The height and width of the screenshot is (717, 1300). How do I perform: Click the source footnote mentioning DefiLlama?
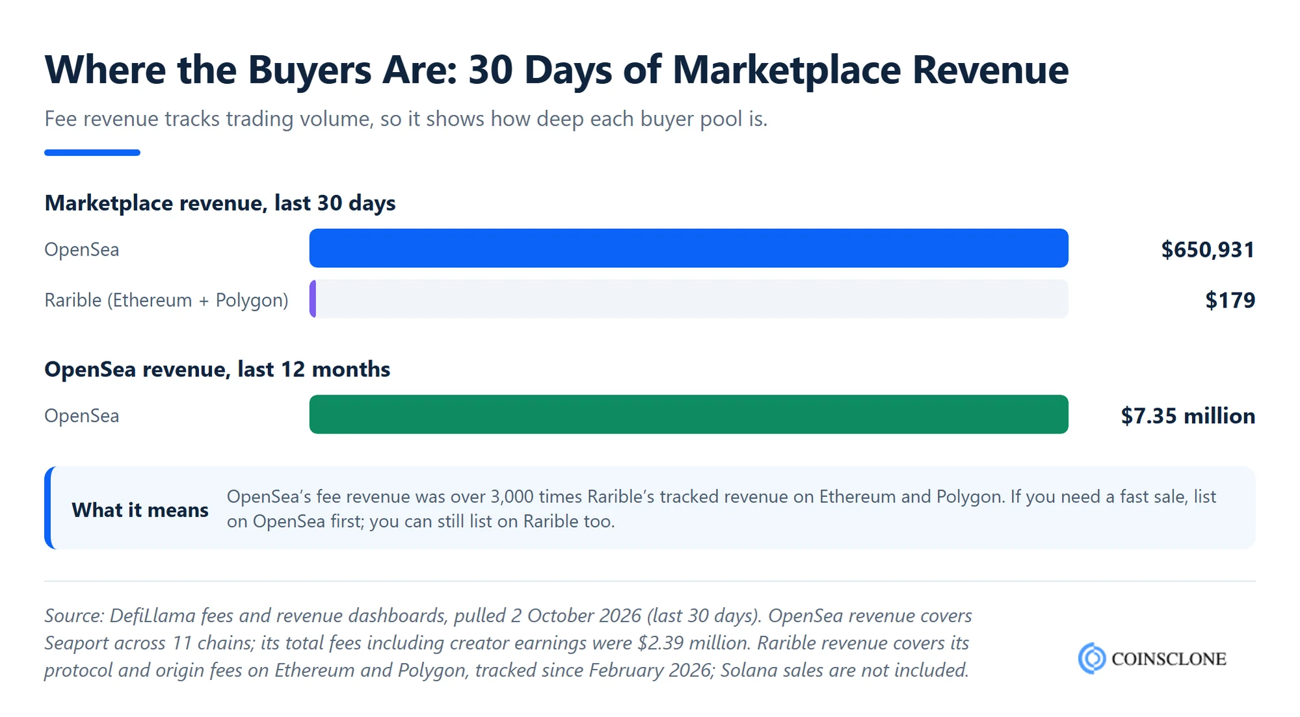[508, 642]
